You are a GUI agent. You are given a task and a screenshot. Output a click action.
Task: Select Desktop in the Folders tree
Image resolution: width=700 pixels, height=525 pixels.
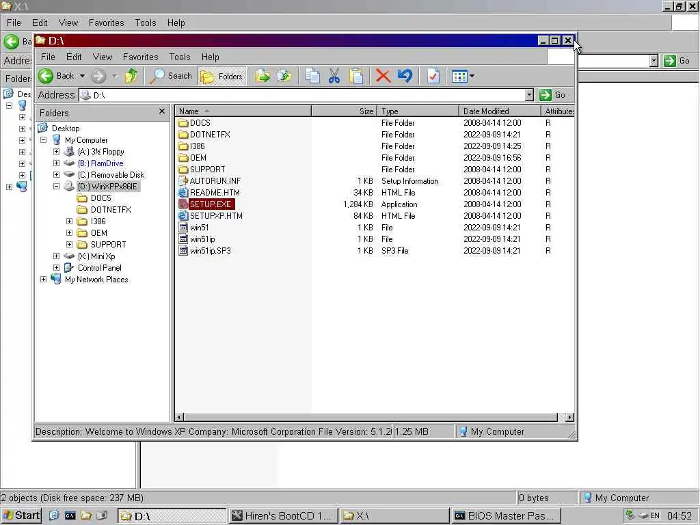coord(66,128)
